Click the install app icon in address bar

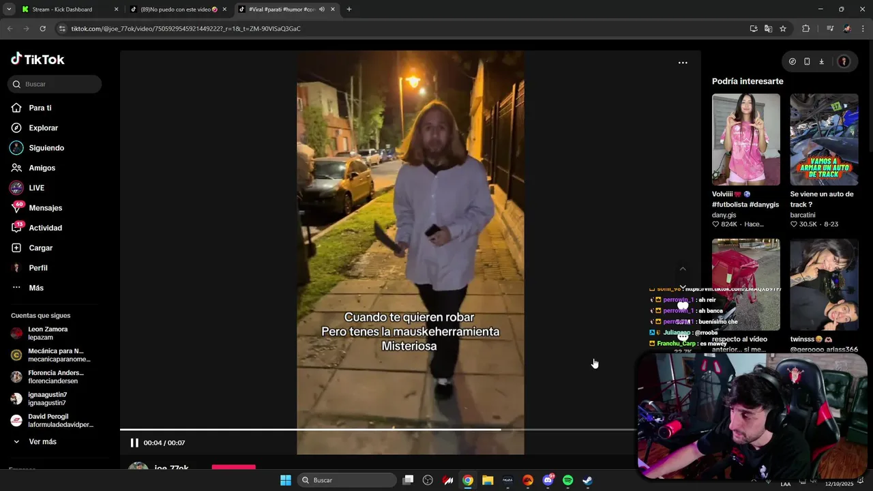tap(754, 29)
